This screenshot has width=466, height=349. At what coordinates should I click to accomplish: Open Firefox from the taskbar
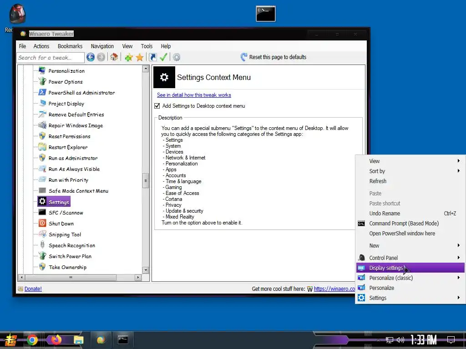coord(56,340)
